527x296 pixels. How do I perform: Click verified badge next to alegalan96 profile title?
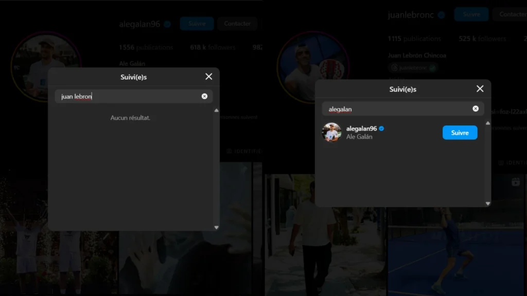[167, 24]
